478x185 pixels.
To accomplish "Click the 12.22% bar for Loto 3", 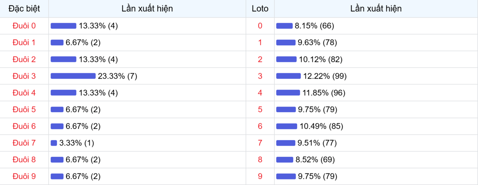I will click(x=288, y=76).
